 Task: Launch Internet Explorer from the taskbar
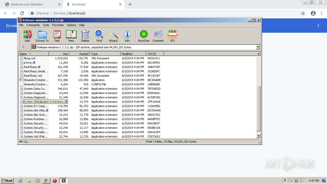[20, 181]
